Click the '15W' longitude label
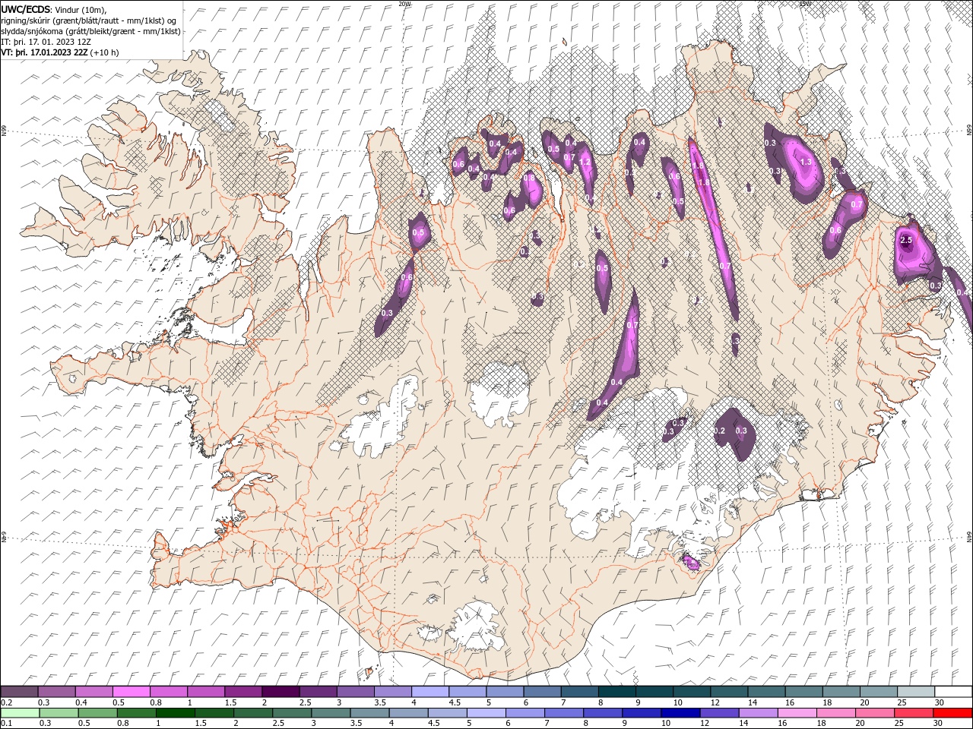Screen dimensions: 973x729 point(804,4)
